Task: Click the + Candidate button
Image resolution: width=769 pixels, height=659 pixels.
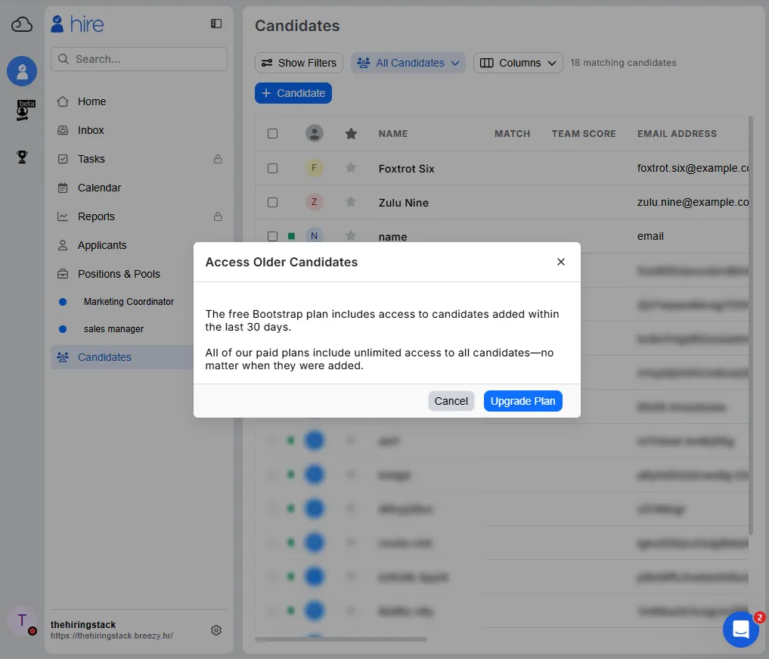Action: click(293, 93)
